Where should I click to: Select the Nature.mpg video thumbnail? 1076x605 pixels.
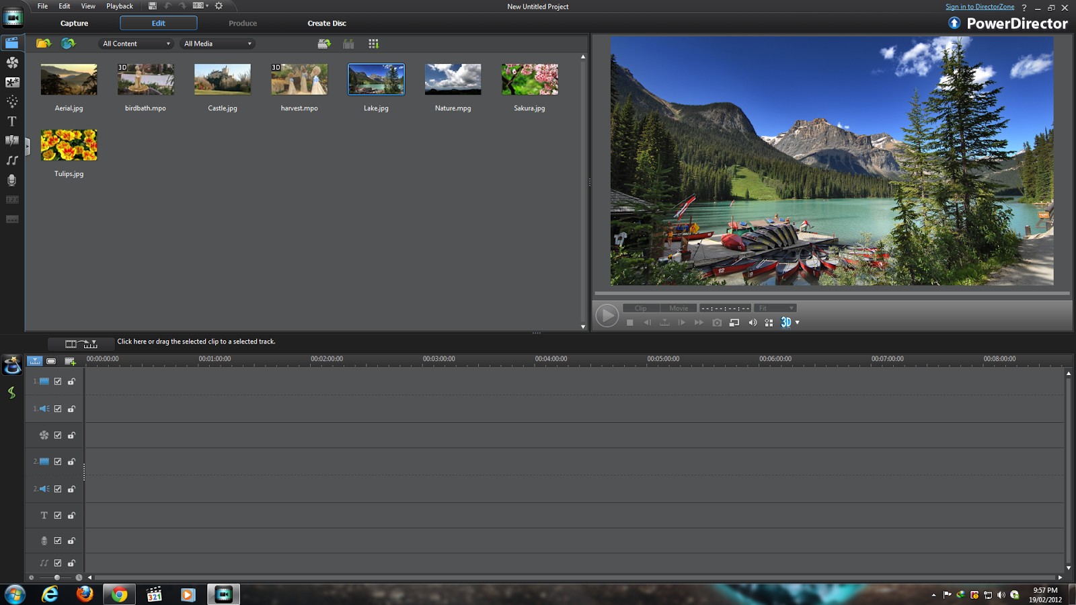[453, 79]
